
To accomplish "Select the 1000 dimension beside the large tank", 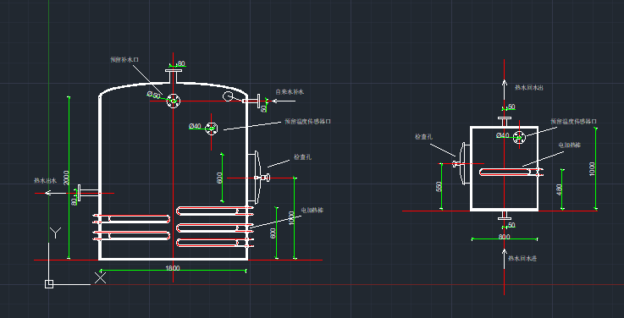I will click(291, 218).
